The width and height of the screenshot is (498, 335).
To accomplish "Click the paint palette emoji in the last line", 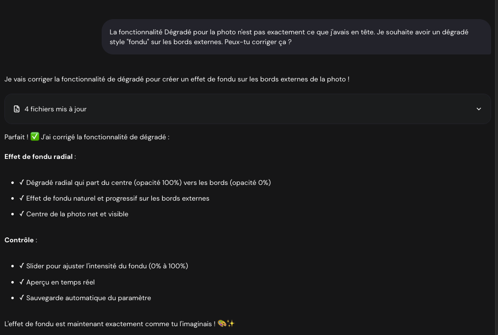I will coord(221,324).
